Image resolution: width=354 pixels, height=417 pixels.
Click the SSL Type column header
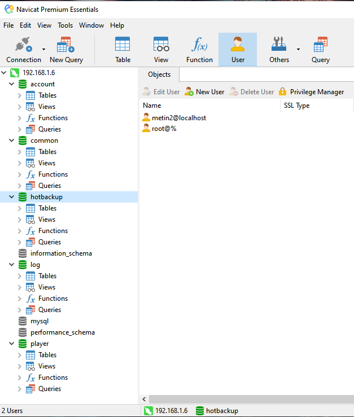pos(317,106)
